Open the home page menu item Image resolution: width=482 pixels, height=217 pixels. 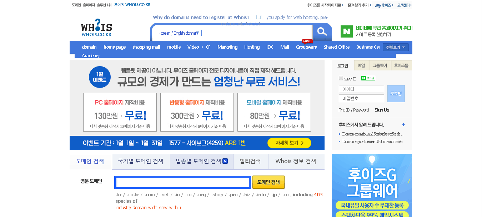click(x=115, y=47)
